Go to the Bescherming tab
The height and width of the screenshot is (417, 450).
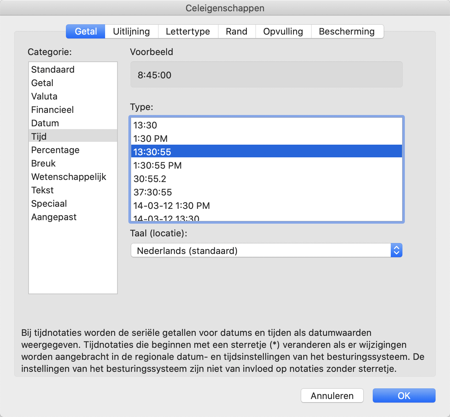(347, 31)
